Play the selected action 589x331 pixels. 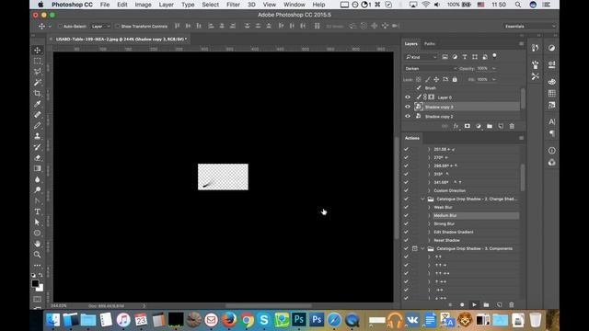coord(475,304)
